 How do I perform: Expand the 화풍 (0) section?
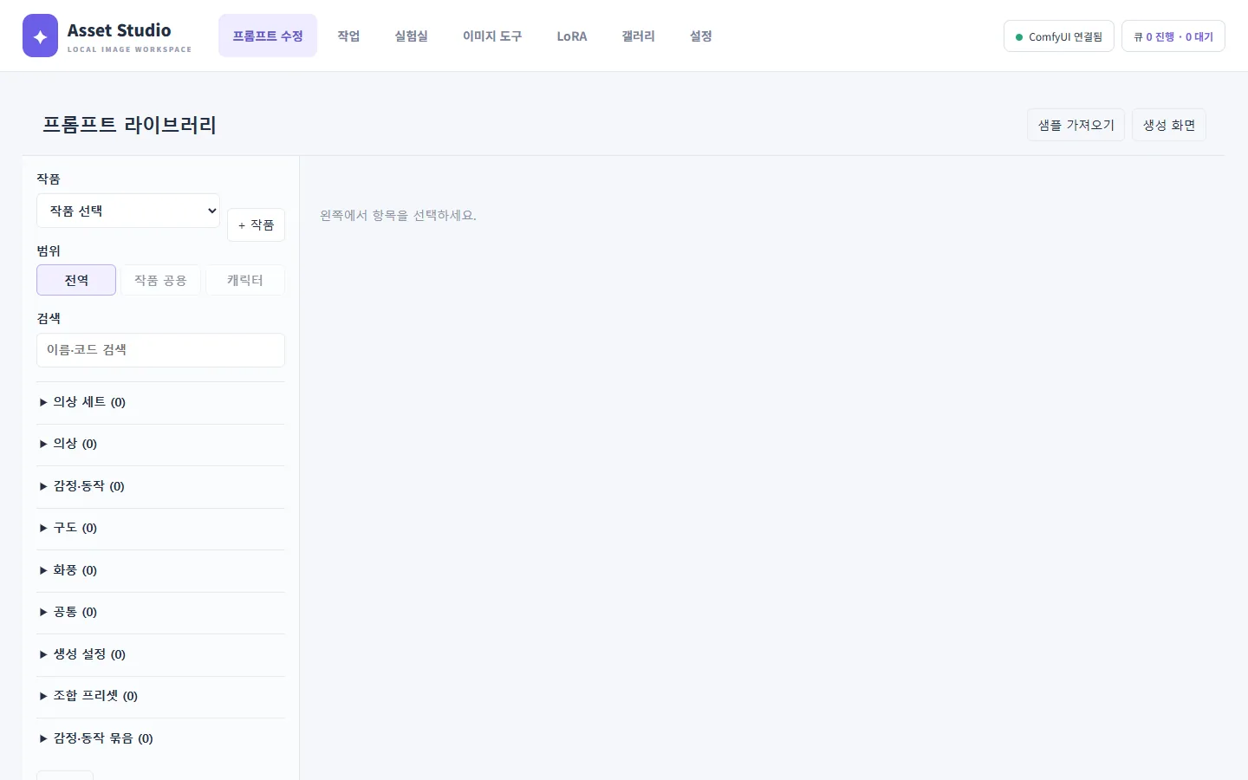pyautogui.click(x=160, y=570)
